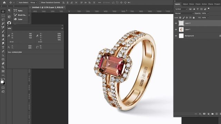Switch to the Properties tab
The image size is (221, 124).
[217, 4]
